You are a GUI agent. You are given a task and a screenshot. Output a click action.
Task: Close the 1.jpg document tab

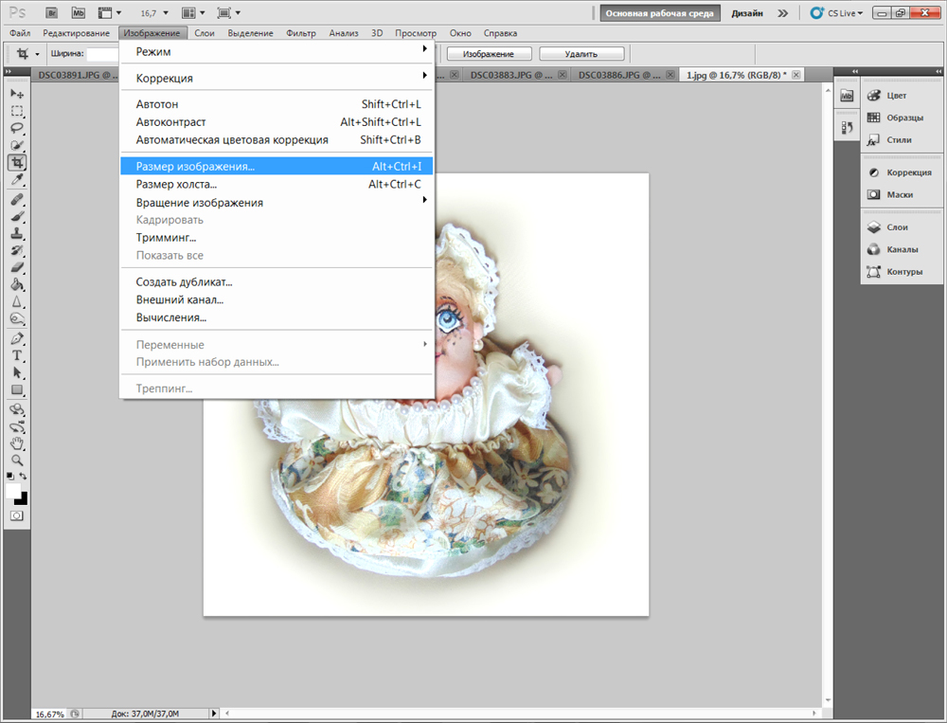tap(796, 75)
